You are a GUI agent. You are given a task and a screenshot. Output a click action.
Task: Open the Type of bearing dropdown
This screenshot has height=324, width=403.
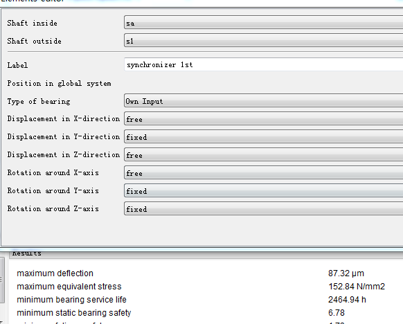tap(263, 100)
